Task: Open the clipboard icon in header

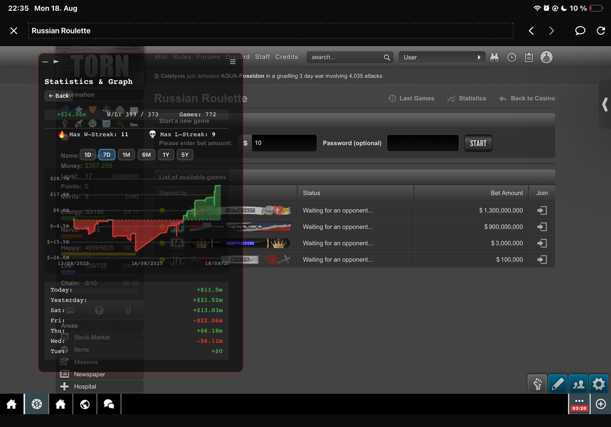Action: coord(529,57)
